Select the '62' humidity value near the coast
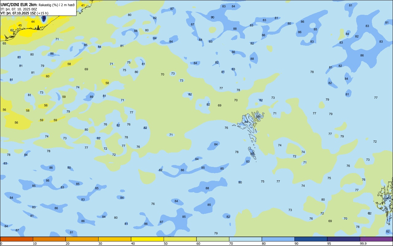393x246 pixels. [12, 30]
